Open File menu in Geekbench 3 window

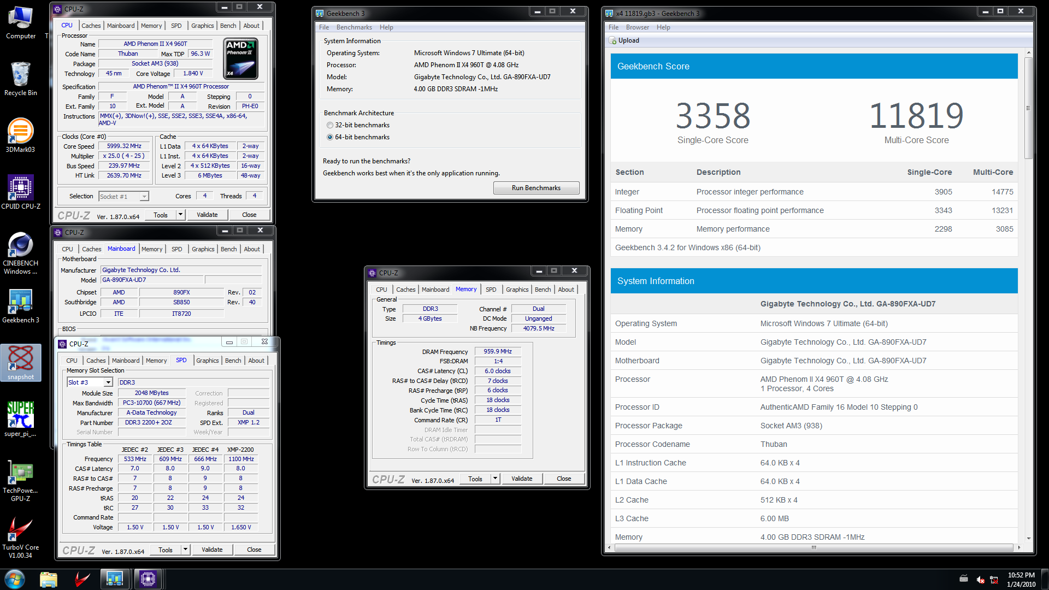tap(324, 27)
